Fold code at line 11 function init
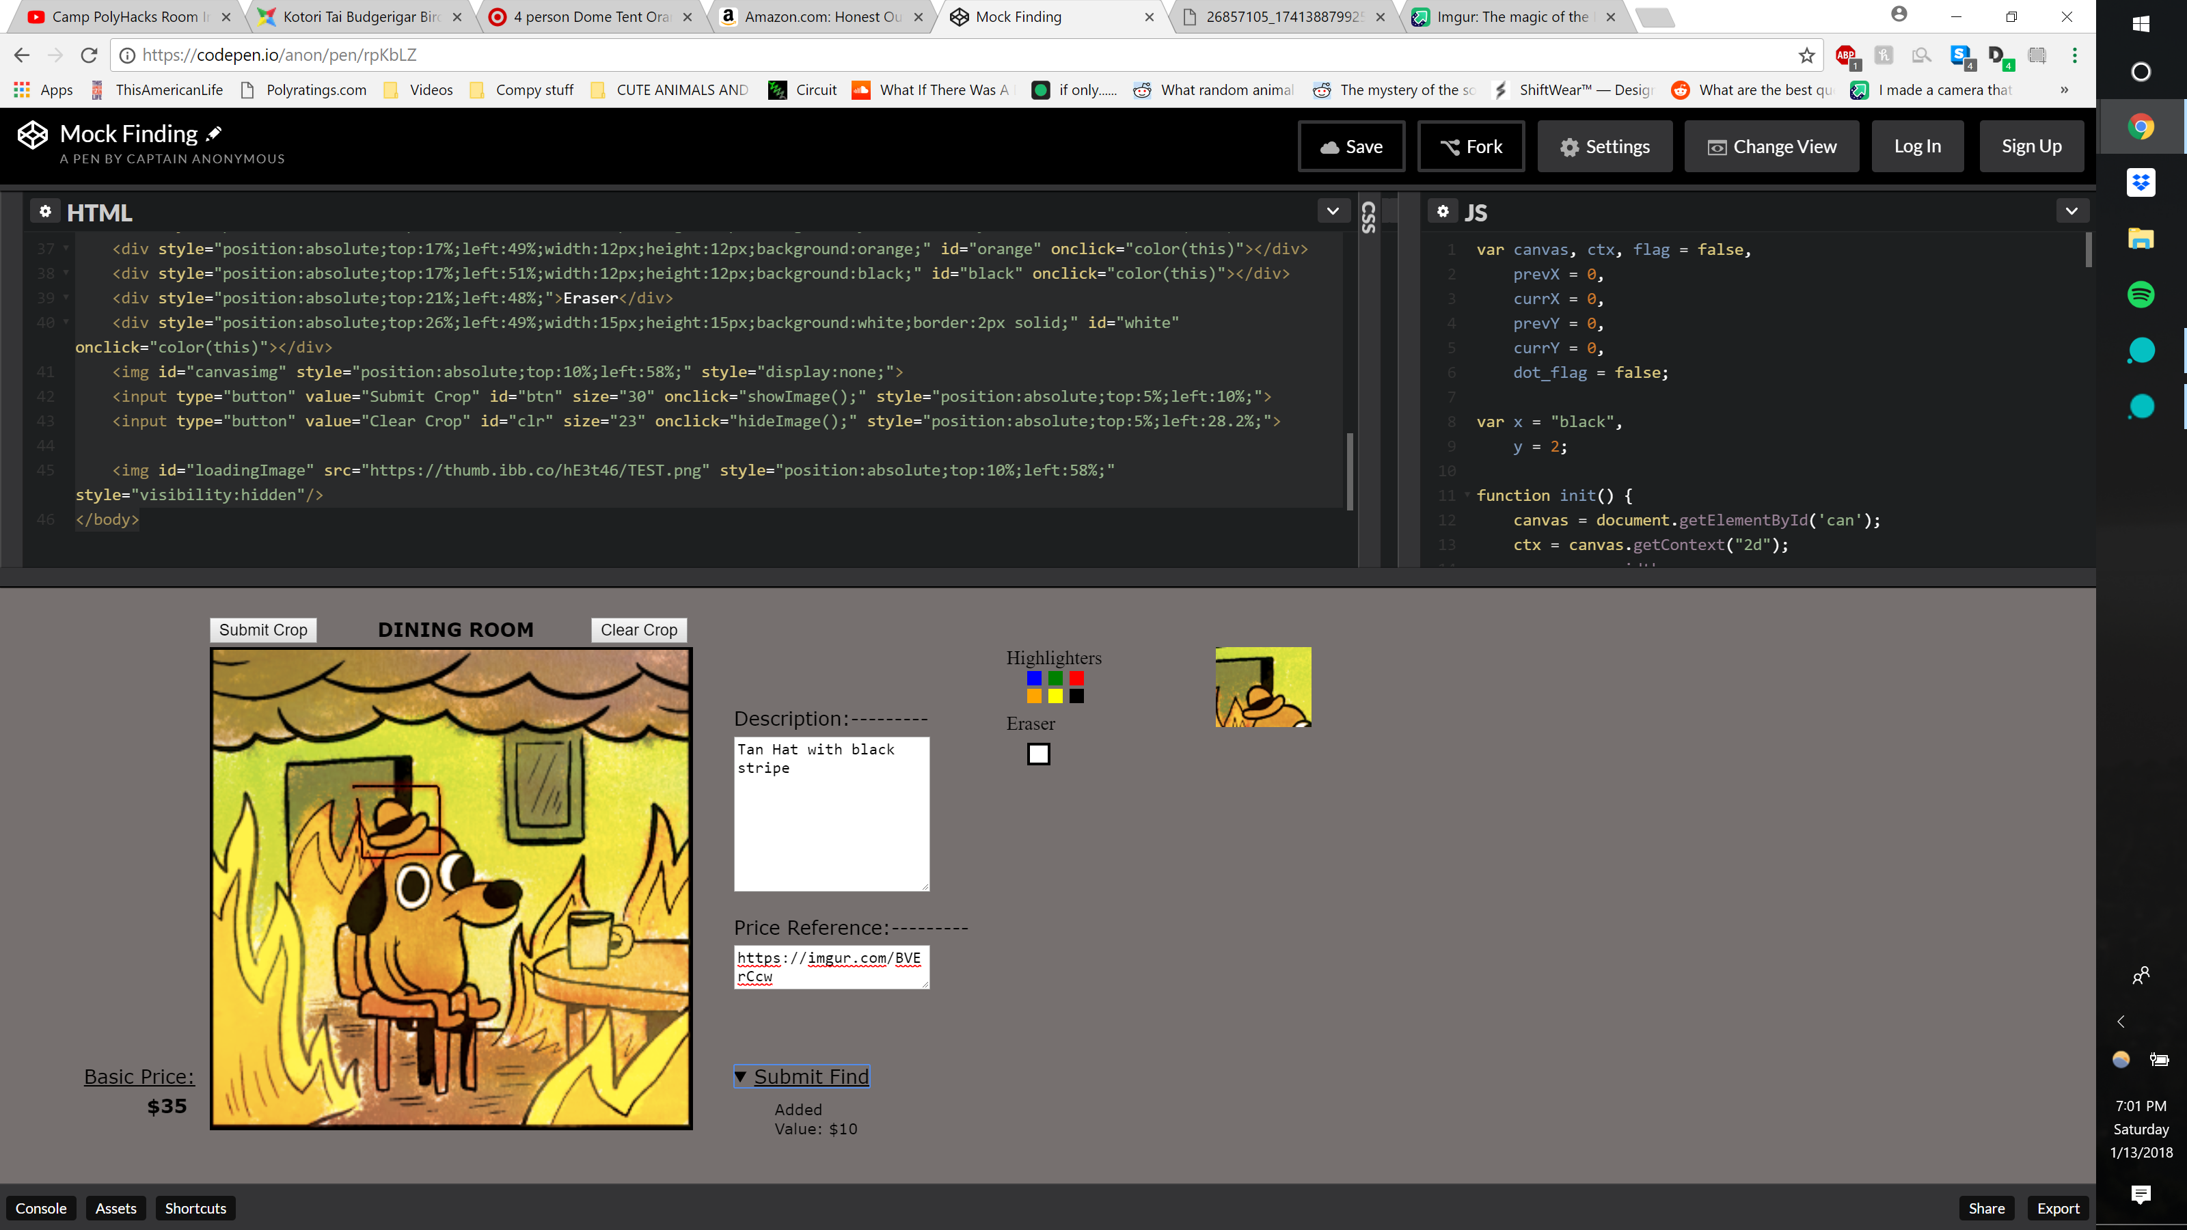Screen dimensions: 2187x1230 pyautogui.click(x=1468, y=495)
